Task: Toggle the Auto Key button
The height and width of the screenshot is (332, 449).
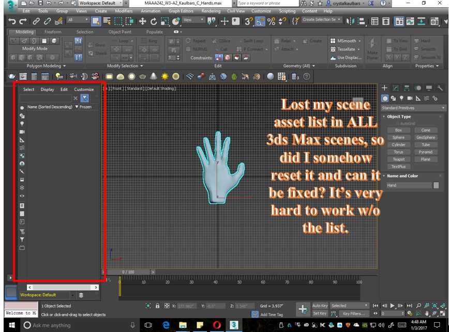Action: point(320,306)
